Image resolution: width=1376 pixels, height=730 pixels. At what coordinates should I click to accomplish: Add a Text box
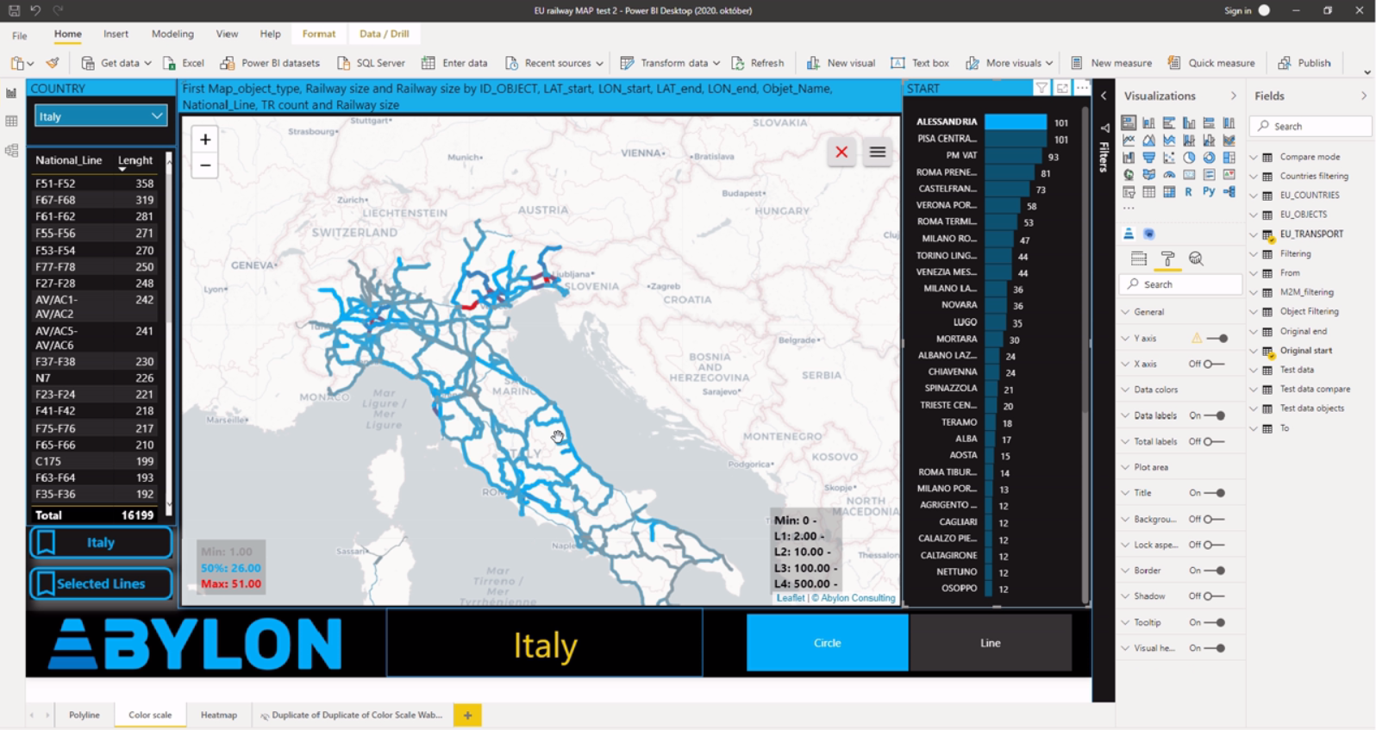coord(920,63)
